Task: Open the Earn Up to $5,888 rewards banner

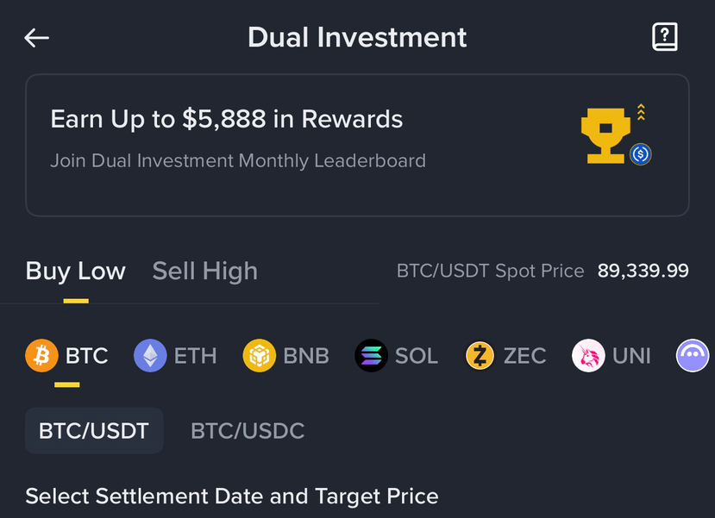Action: click(227, 119)
